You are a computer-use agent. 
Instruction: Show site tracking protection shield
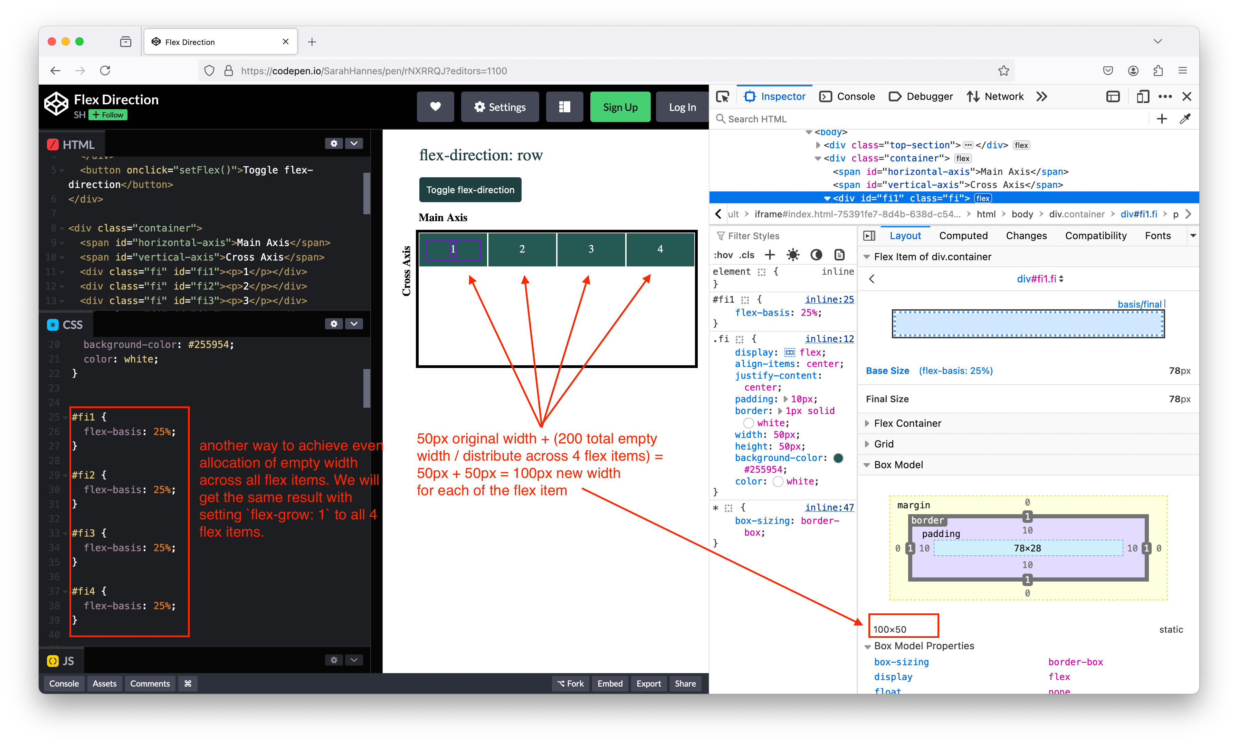[x=209, y=71]
